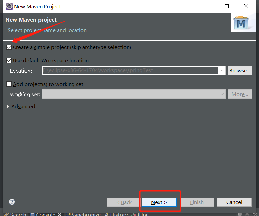Screen dimensions: 259x216
Task: Expand the Advanced section
Action: [8, 107]
